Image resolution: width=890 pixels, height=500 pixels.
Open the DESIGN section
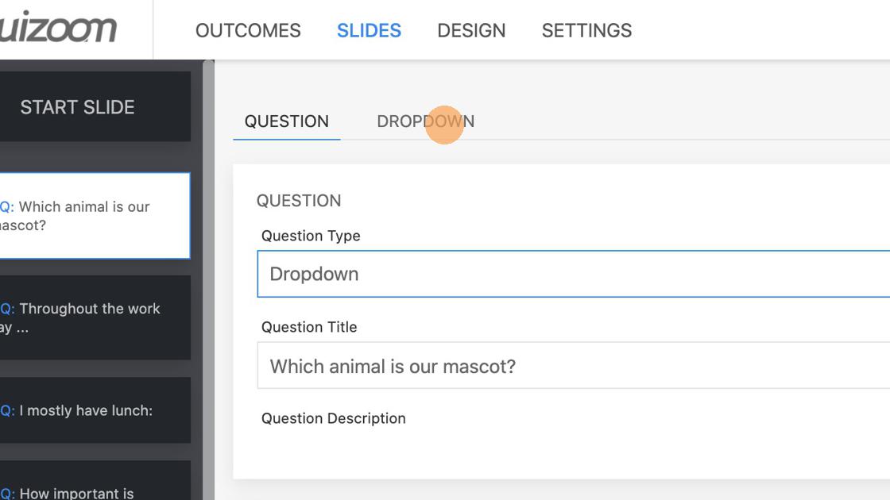[x=471, y=31]
